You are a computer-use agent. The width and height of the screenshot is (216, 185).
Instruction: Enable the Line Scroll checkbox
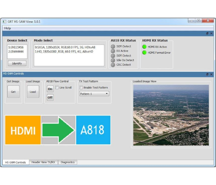(x=57, y=88)
